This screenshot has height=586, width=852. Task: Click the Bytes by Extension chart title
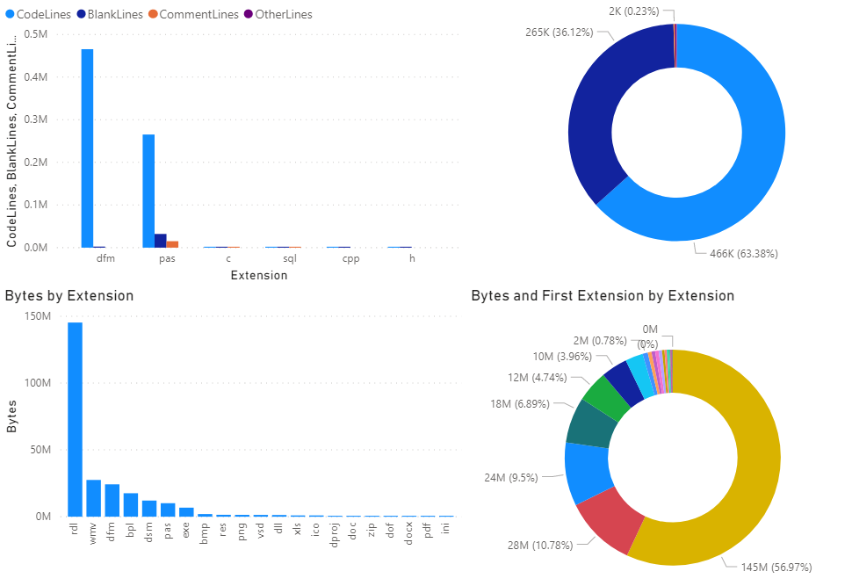click(x=69, y=296)
